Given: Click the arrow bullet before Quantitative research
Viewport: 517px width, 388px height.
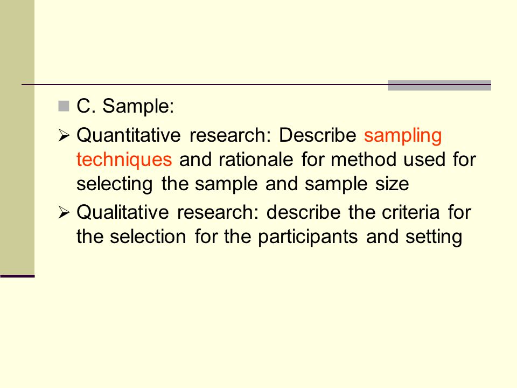Looking at the screenshot, I should click(x=64, y=135).
